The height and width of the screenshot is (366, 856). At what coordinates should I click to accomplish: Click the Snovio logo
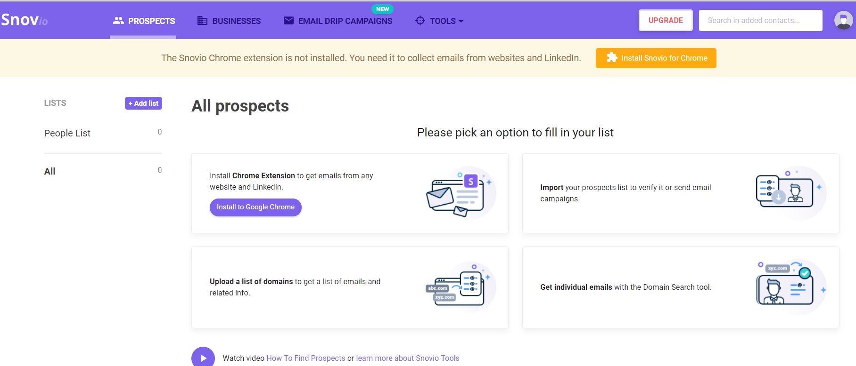[x=25, y=20]
